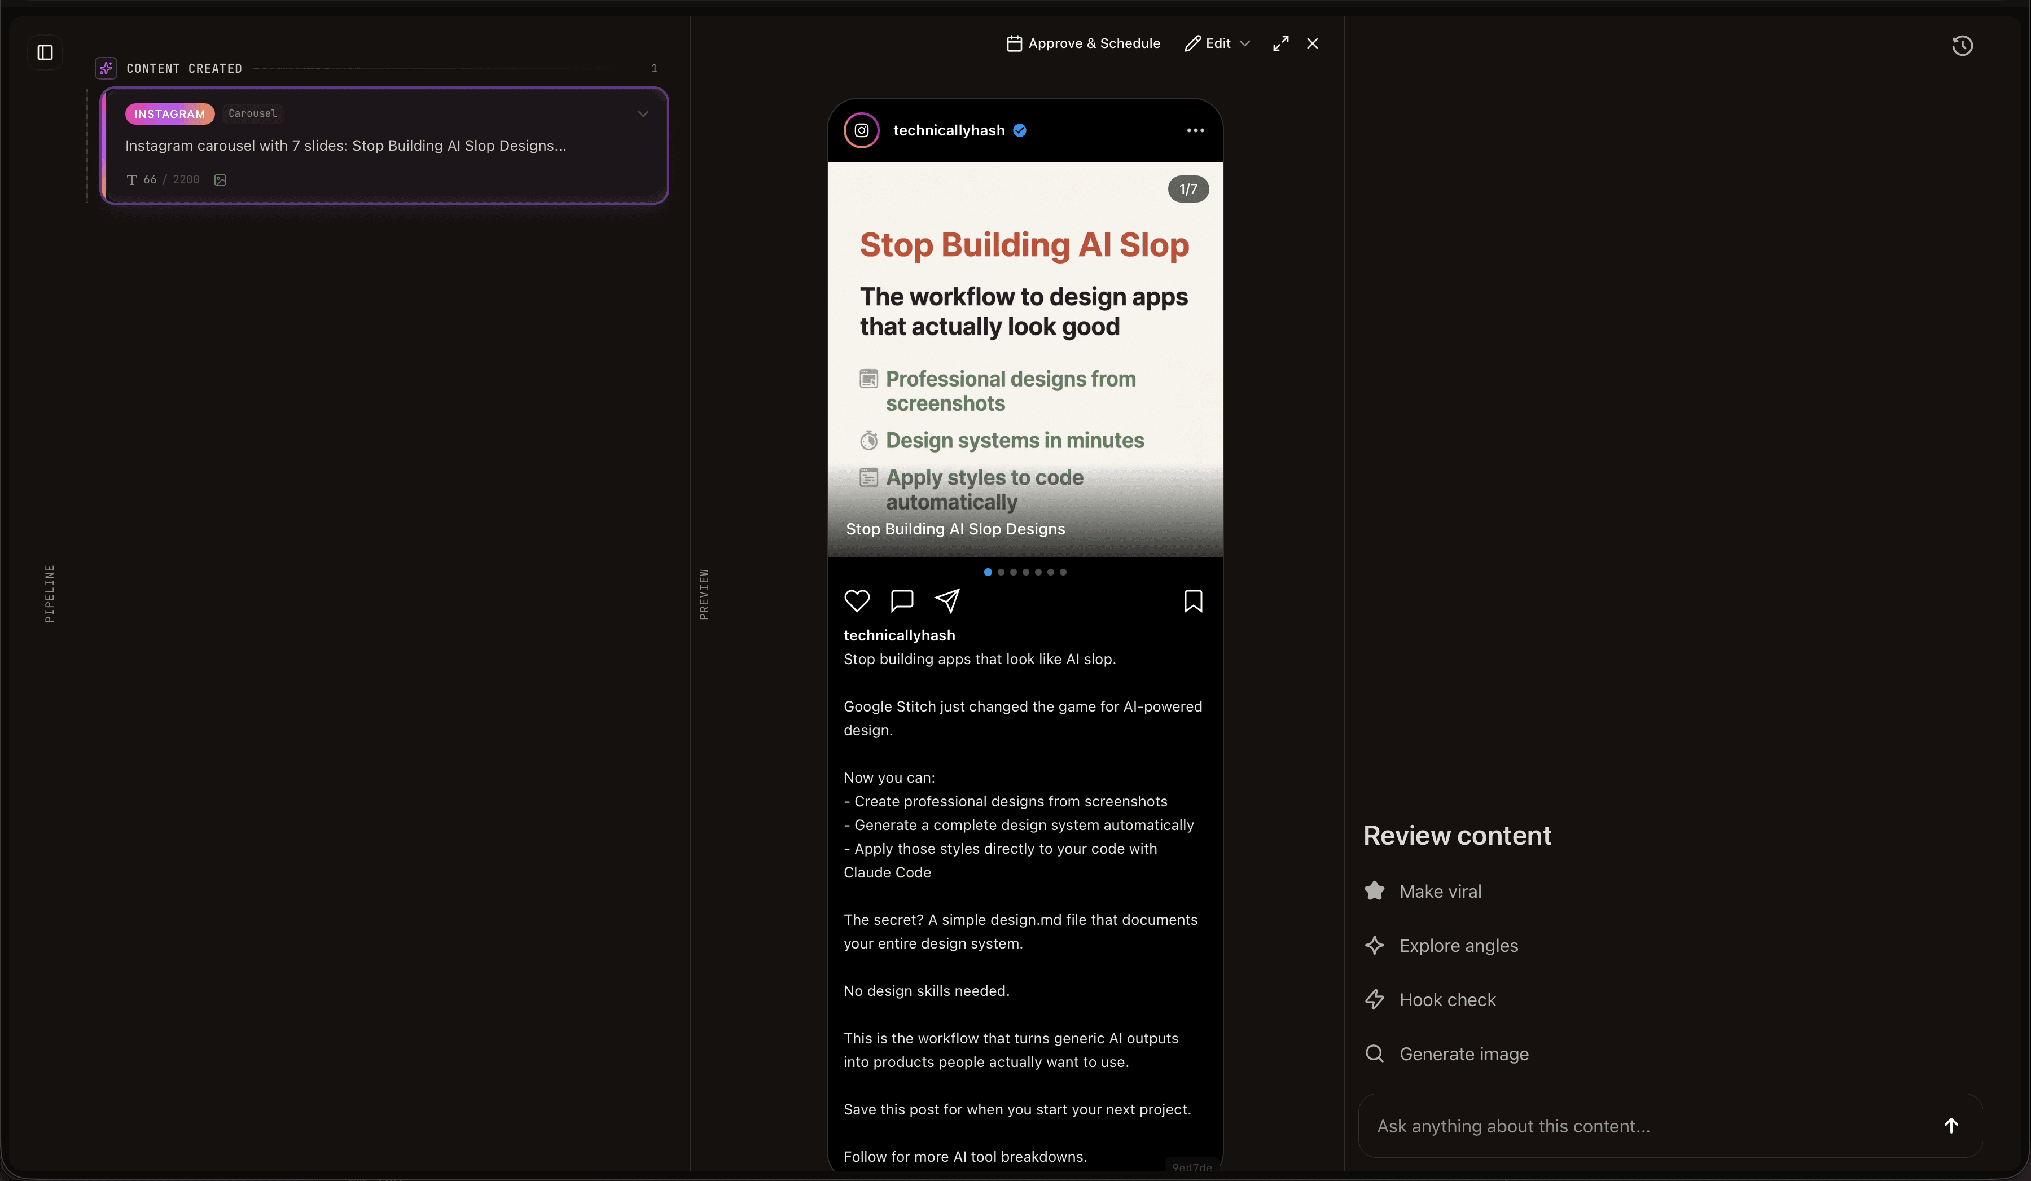Click the Content Created sparkle icon
The width and height of the screenshot is (2031, 1181).
tap(106, 68)
